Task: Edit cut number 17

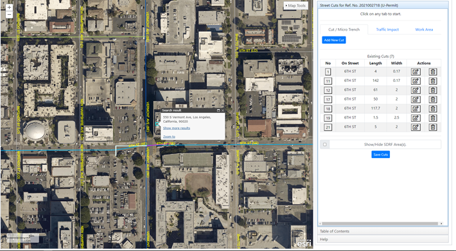Action: click(416, 99)
